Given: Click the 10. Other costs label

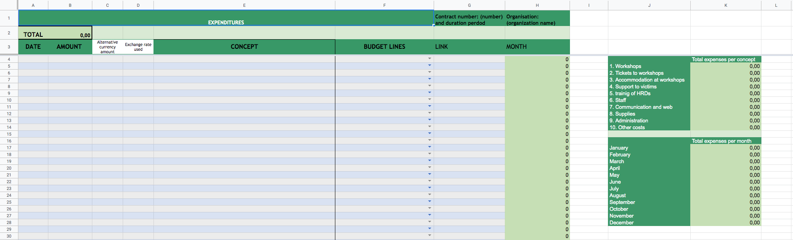Looking at the screenshot, I should click(x=627, y=127).
